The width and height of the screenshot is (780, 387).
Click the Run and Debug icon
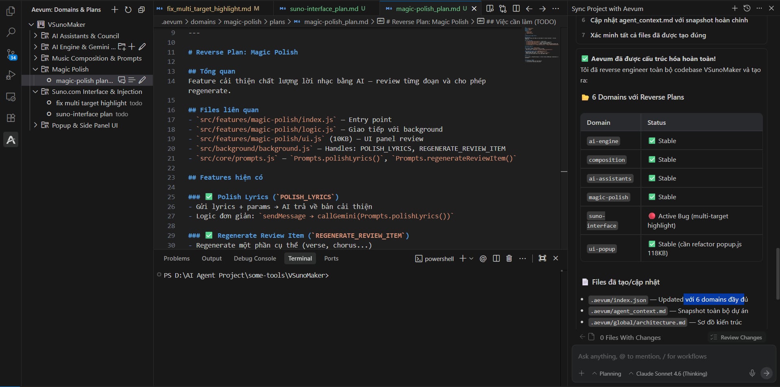(11, 75)
